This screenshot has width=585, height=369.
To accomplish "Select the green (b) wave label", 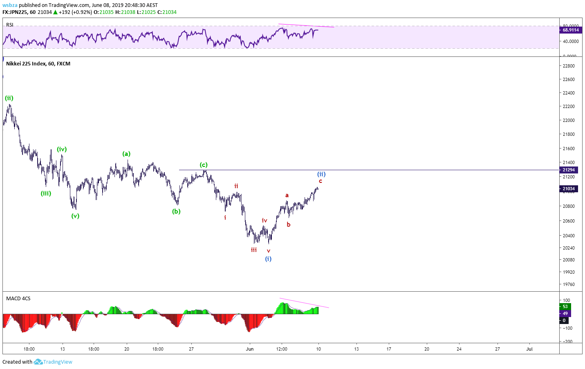I will [x=176, y=211].
